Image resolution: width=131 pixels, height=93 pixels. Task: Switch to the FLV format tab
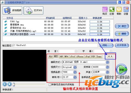tap(51, 56)
